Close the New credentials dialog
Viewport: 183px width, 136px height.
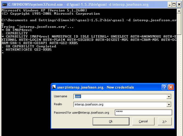pyautogui.click(x=171, y=87)
